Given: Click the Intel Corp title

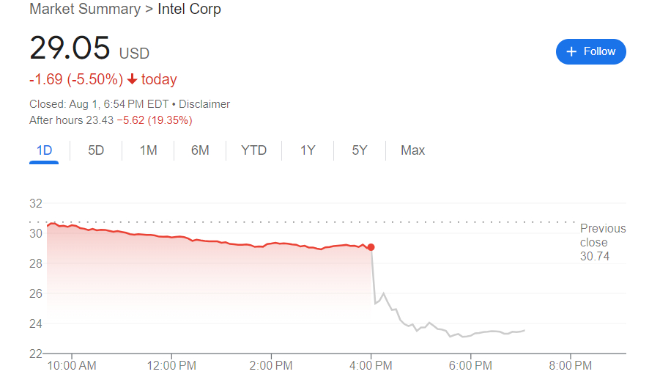Looking at the screenshot, I should point(189,10).
